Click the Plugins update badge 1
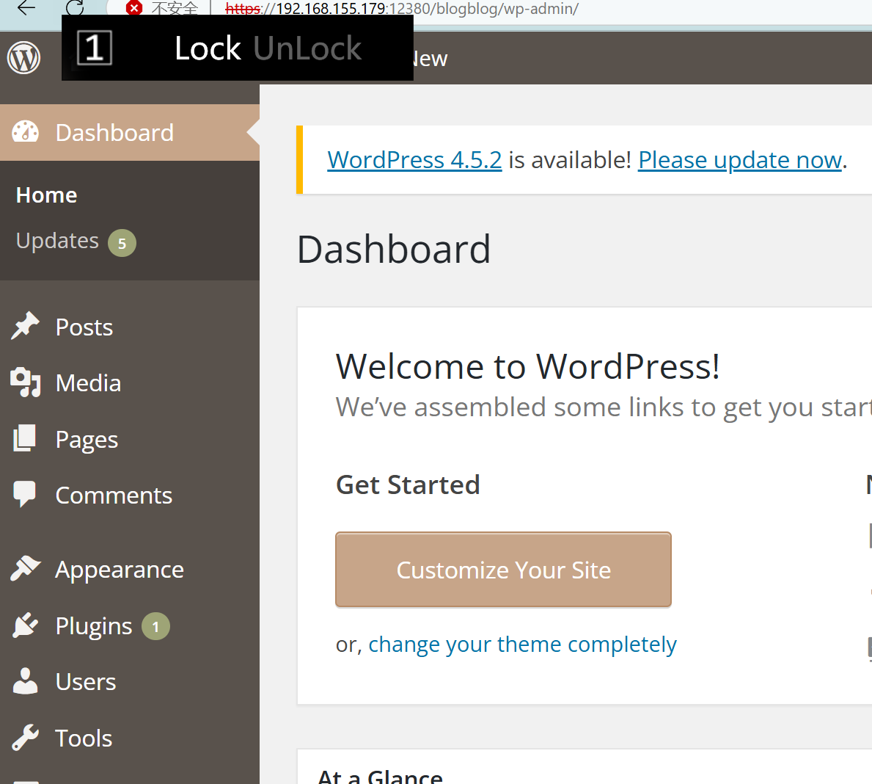This screenshot has width=872, height=784. 155,626
